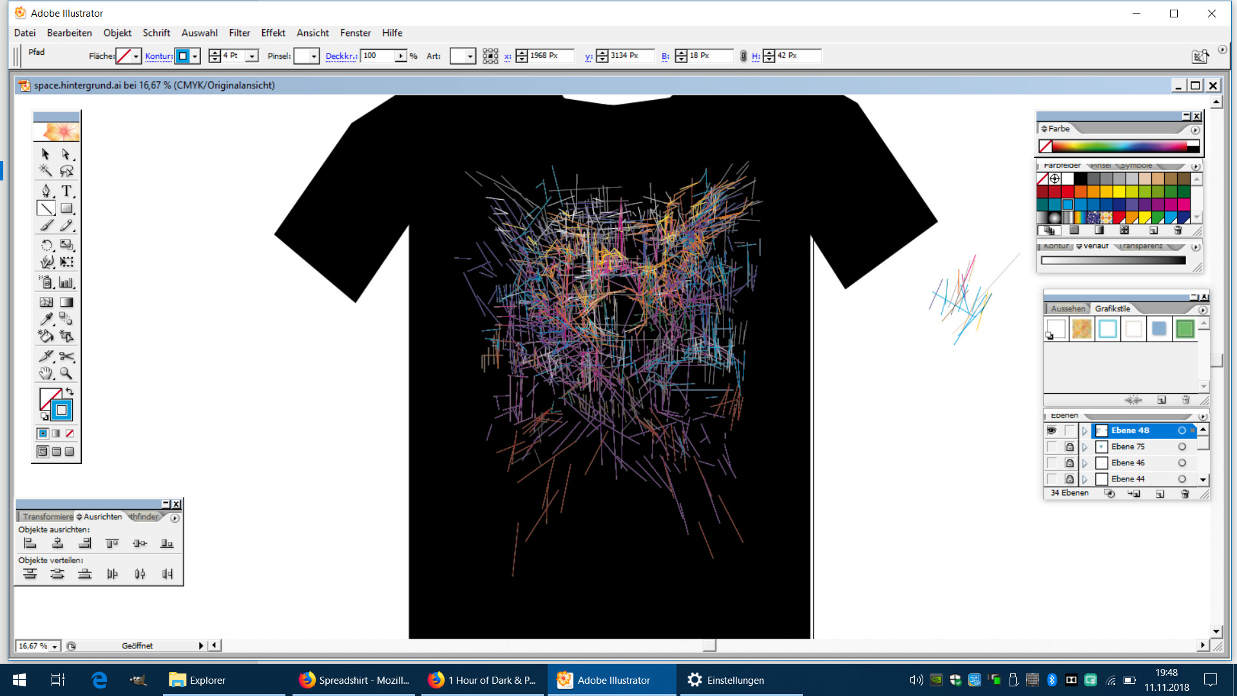This screenshot has height=696, width=1237.
Task: Select the Eyedropper tool
Action: (x=46, y=319)
